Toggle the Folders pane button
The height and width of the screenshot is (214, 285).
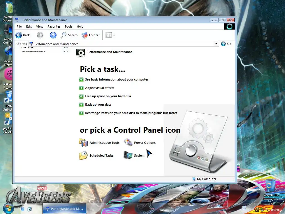point(91,35)
